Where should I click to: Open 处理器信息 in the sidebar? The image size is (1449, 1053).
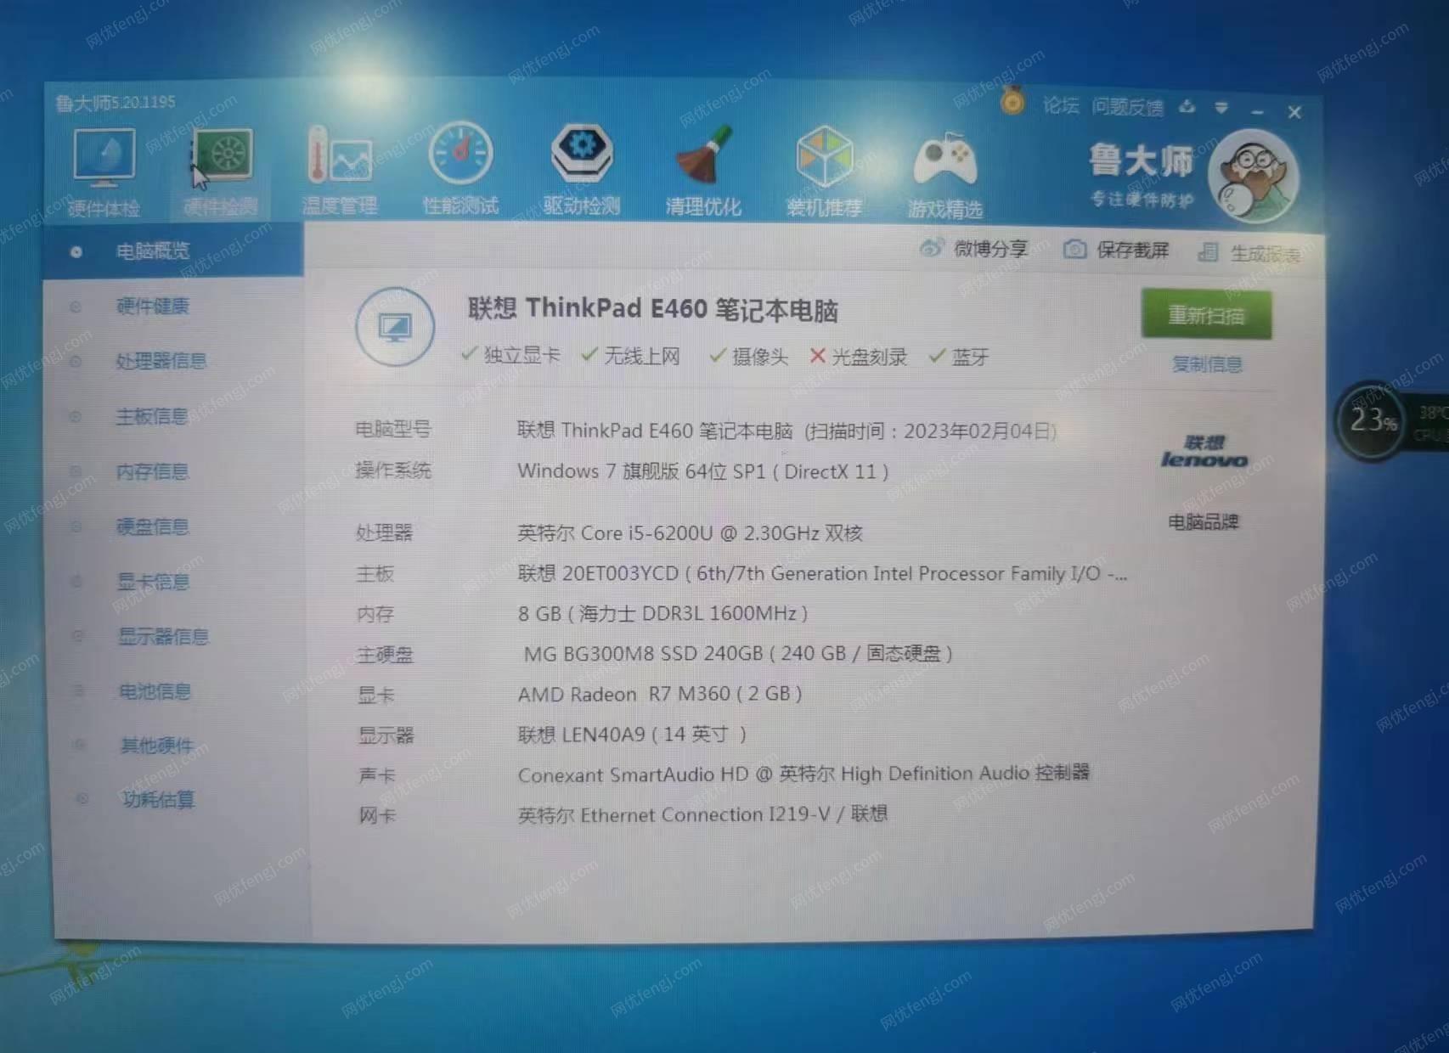161,361
